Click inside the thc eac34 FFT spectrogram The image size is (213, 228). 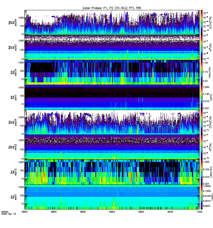112,122
